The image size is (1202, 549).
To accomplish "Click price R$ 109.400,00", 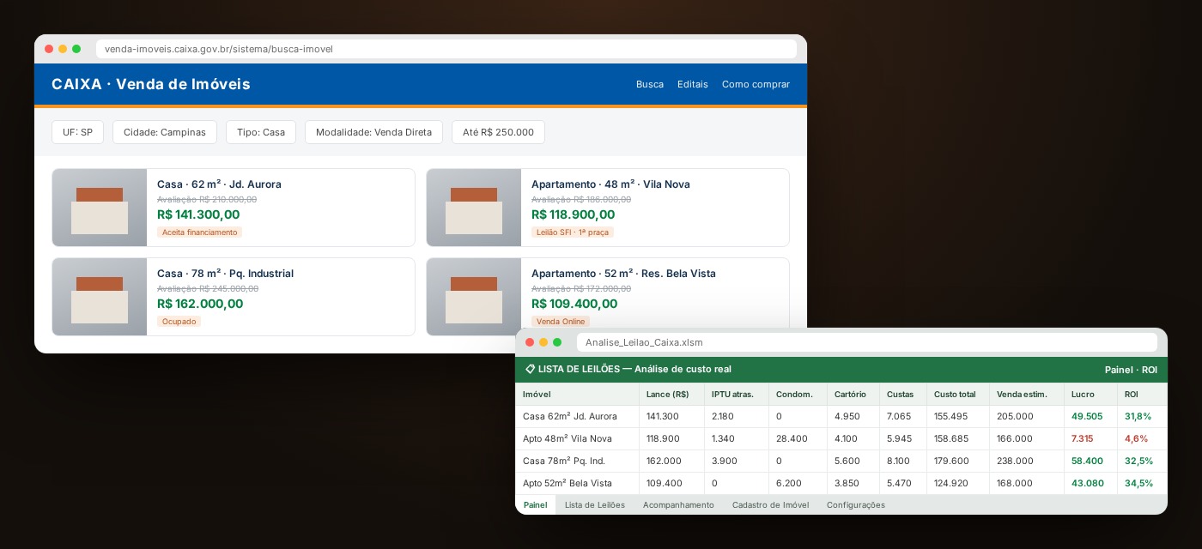I will 574,304.
